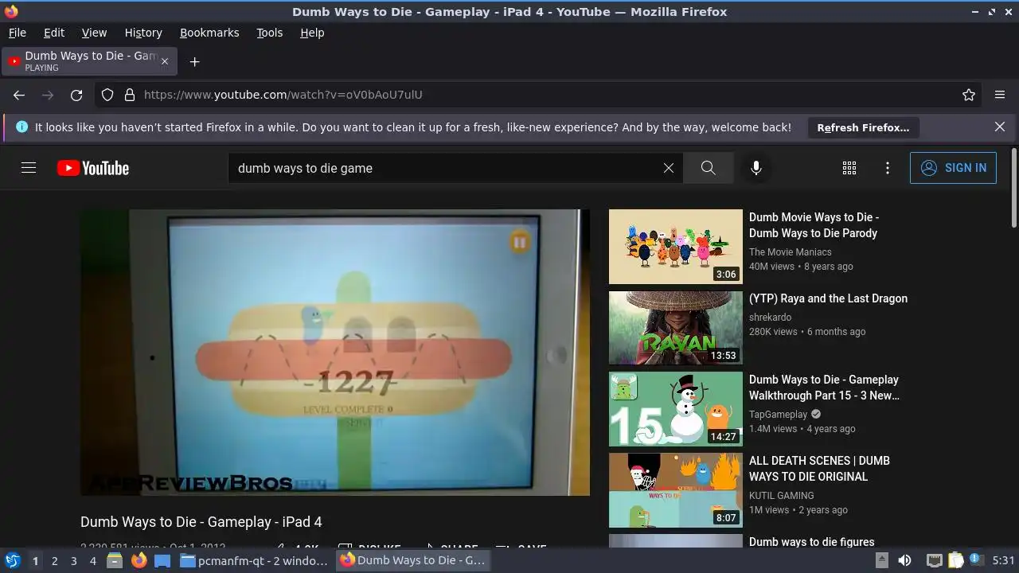Click KUTIL GAMING channel name
Screen dimensions: 1019x573
pos(781,495)
